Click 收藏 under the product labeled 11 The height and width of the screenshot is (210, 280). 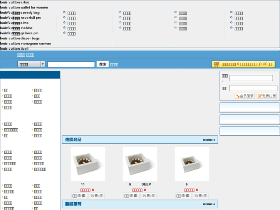tap(79, 196)
